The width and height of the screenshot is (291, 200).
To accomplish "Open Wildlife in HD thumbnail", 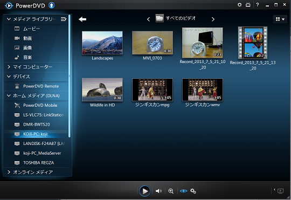I will pyautogui.click(x=102, y=89).
